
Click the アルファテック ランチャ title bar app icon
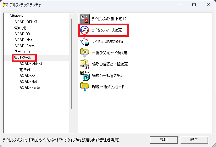[x=4, y=5]
